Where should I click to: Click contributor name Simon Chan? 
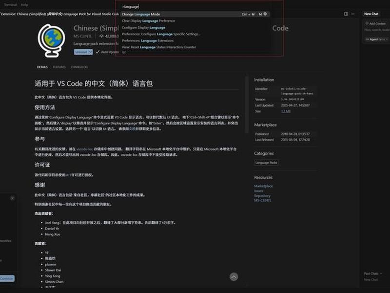click(x=54, y=282)
